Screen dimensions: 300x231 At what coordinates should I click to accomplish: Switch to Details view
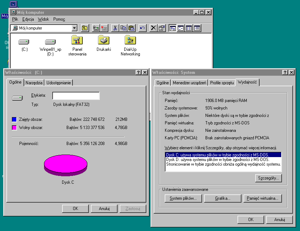pos(197,28)
